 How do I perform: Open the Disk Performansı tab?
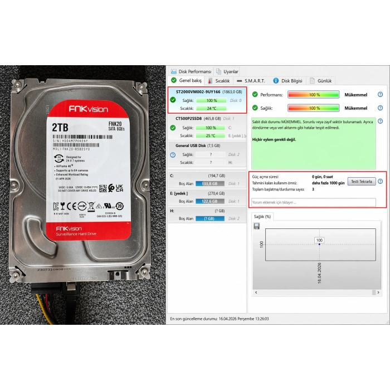[x=191, y=72]
